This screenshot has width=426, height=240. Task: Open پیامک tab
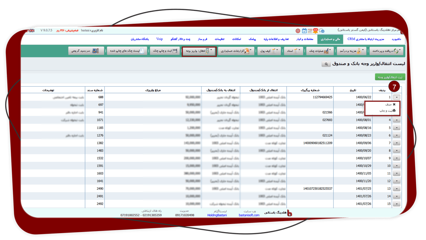pos(252,39)
